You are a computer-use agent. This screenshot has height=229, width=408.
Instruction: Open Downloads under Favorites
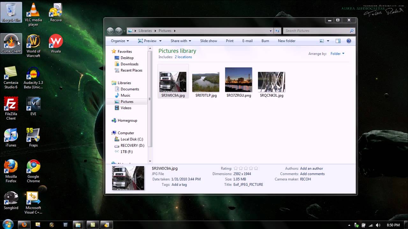click(126, 64)
